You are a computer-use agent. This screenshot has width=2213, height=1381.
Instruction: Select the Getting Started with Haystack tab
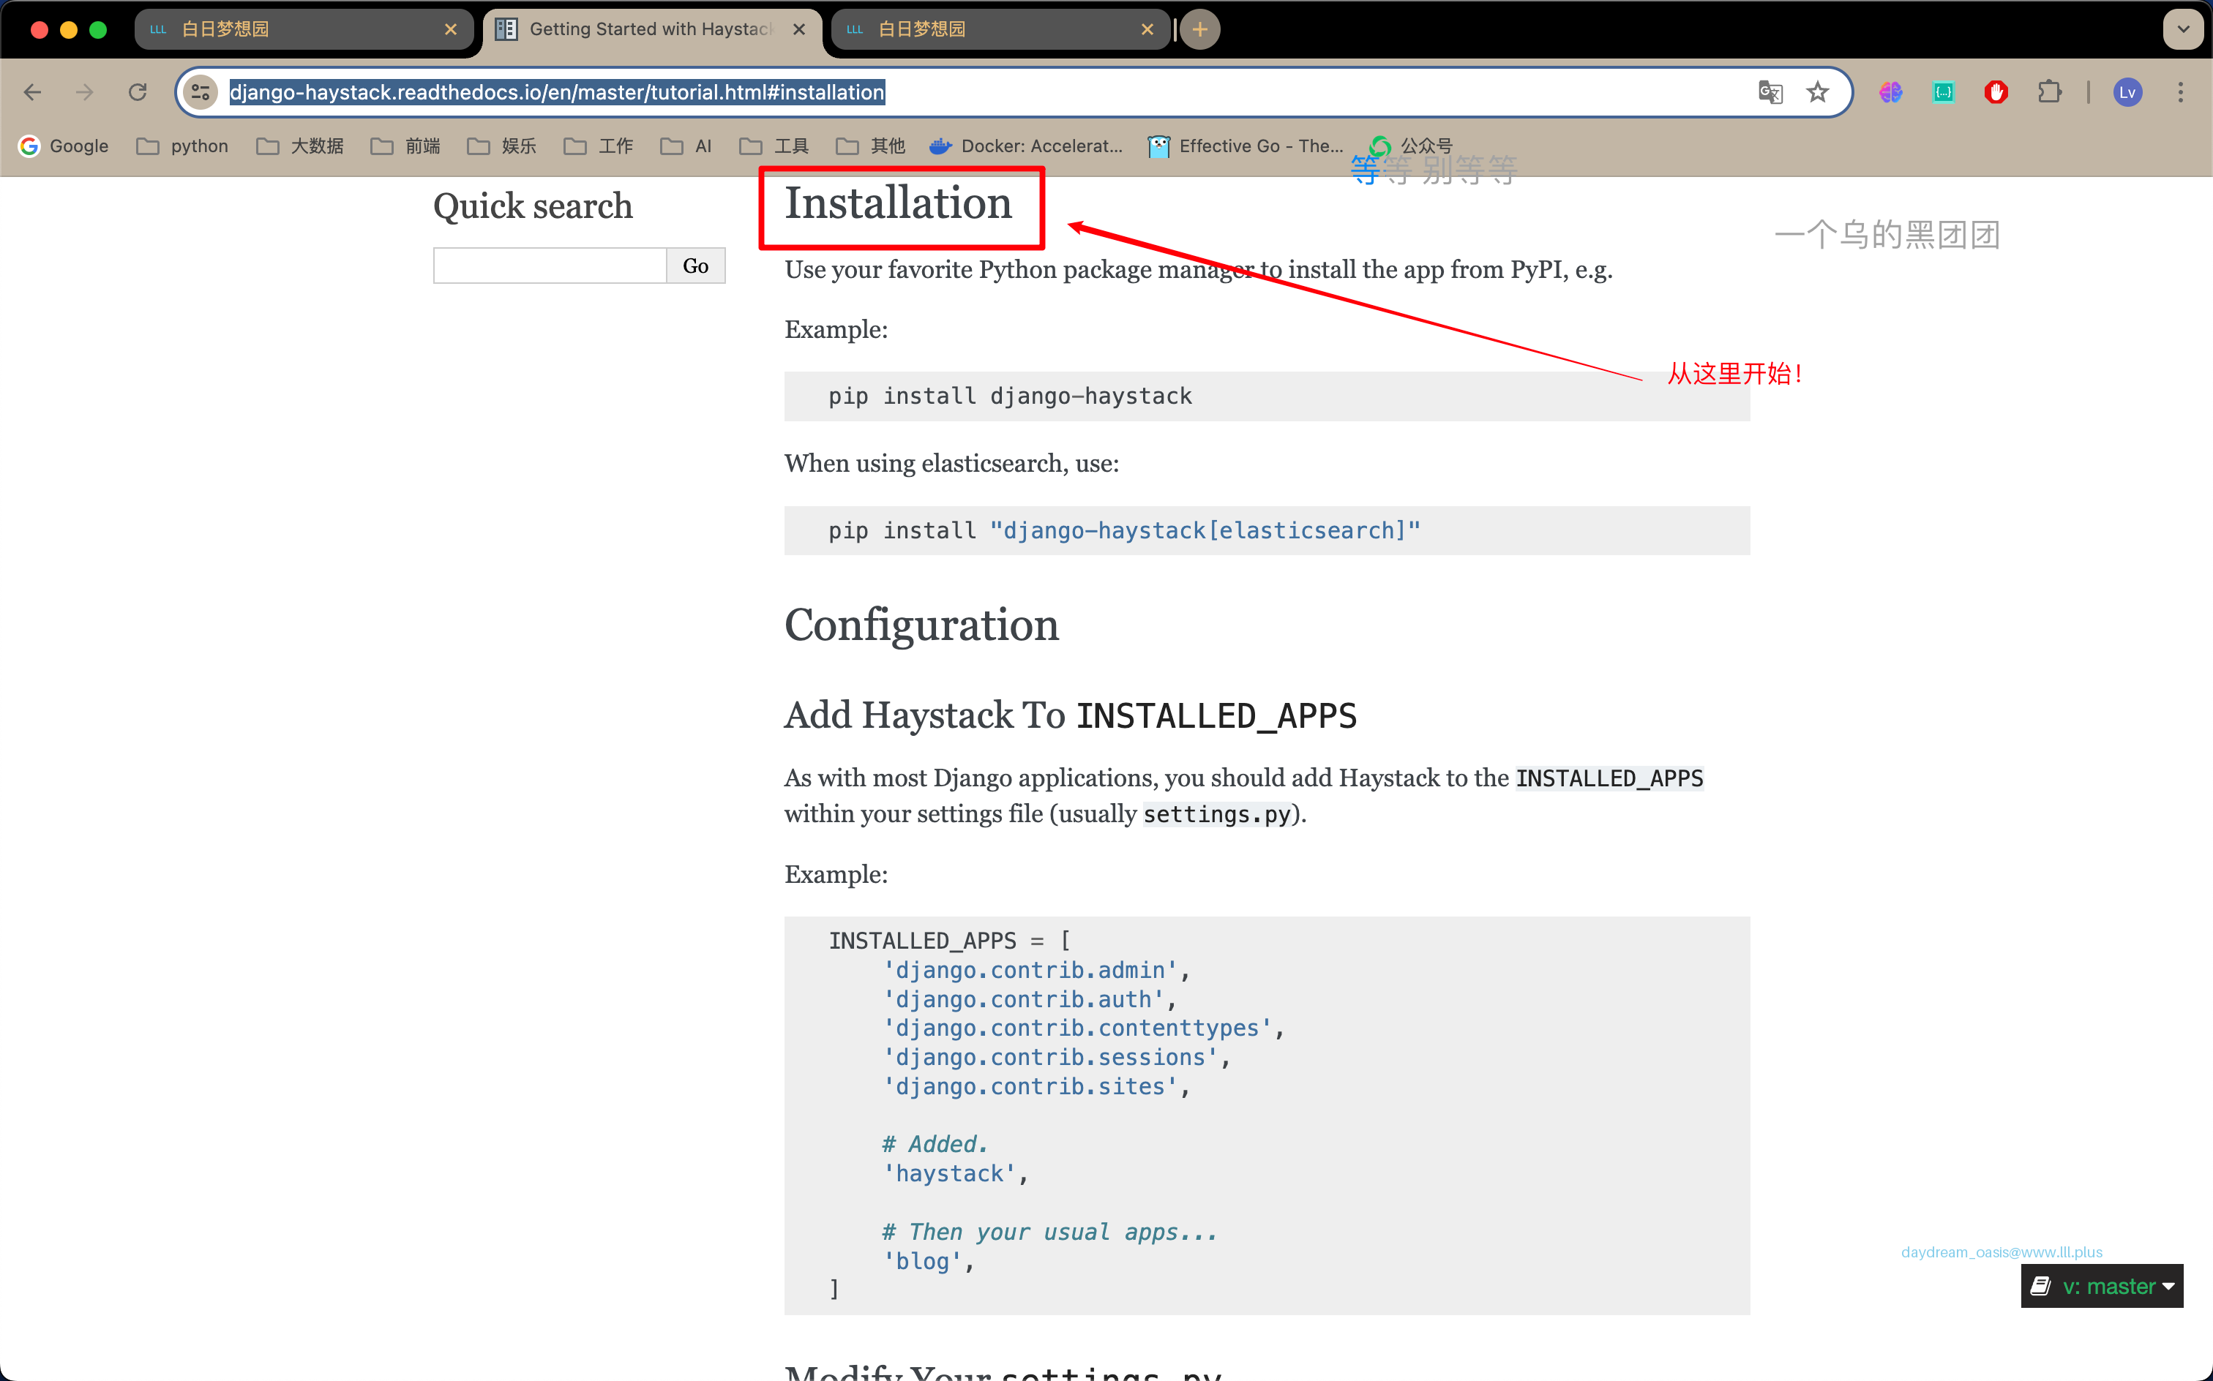649,30
